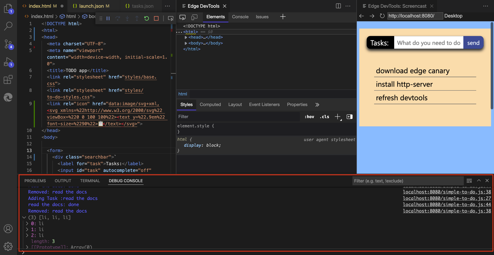The height and width of the screenshot is (255, 494).
Task: Clear the Debug Console output
Action: pyautogui.click(x=469, y=181)
